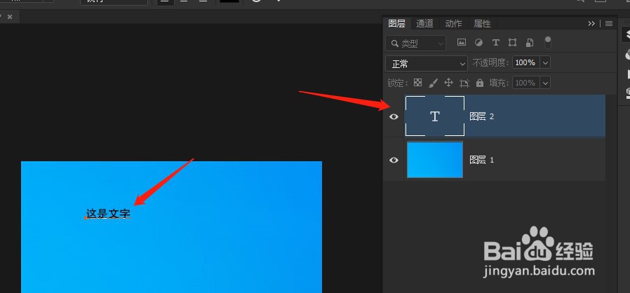
Task: Lock artboard nesting crop-style icon
Action: pyautogui.click(x=464, y=83)
